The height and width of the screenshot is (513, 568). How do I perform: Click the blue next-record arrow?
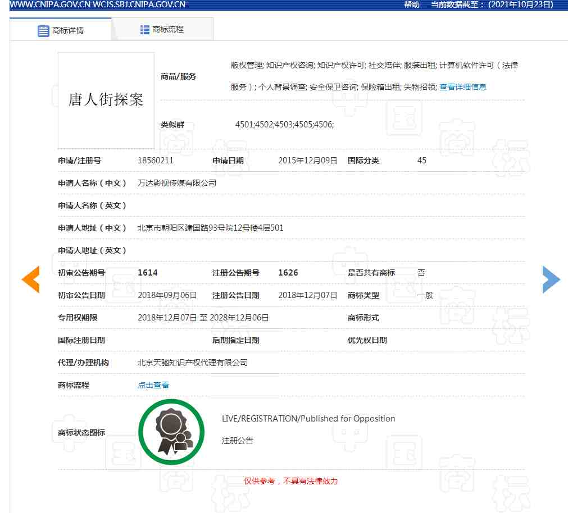pyautogui.click(x=551, y=280)
